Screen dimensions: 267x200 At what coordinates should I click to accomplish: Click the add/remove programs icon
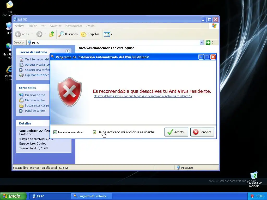(x=21, y=65)
